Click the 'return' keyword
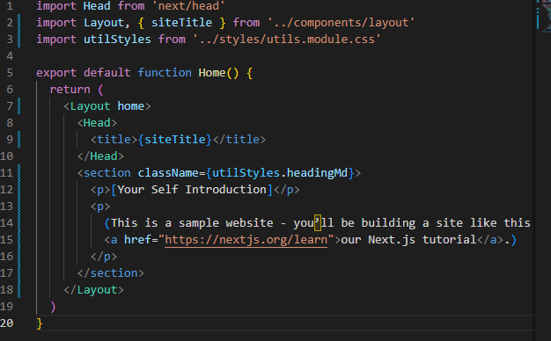 (x=70, y=90)
